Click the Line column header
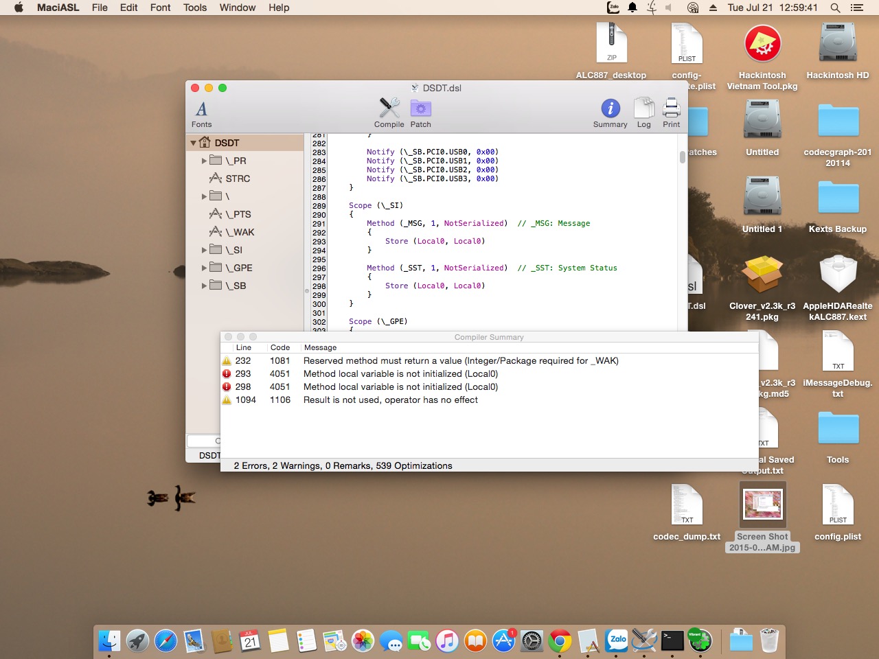 pos(244,347)
